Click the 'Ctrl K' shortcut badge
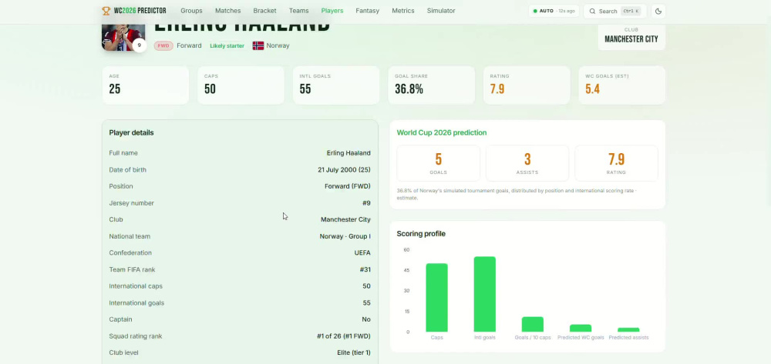The image size is (771, 364). [x=631, y=12]
